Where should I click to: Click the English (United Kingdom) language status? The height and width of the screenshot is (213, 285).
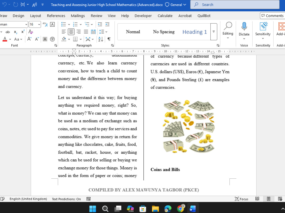(28, 199)
